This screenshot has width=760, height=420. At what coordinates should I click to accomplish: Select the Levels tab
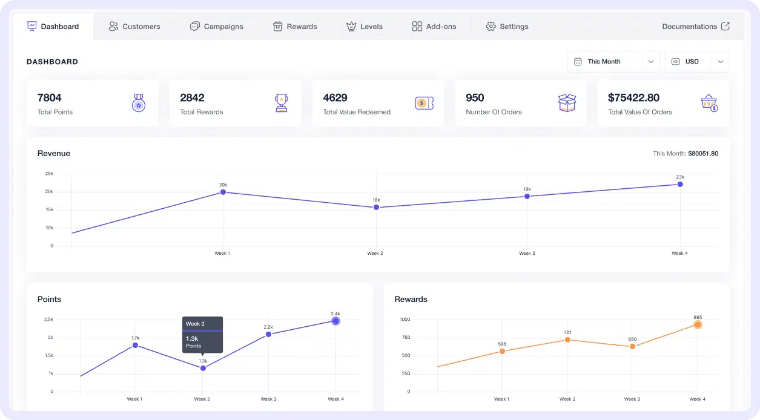[x=365, y=27]
